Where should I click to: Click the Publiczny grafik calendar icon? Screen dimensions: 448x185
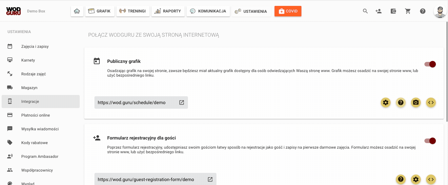(97, 61)
